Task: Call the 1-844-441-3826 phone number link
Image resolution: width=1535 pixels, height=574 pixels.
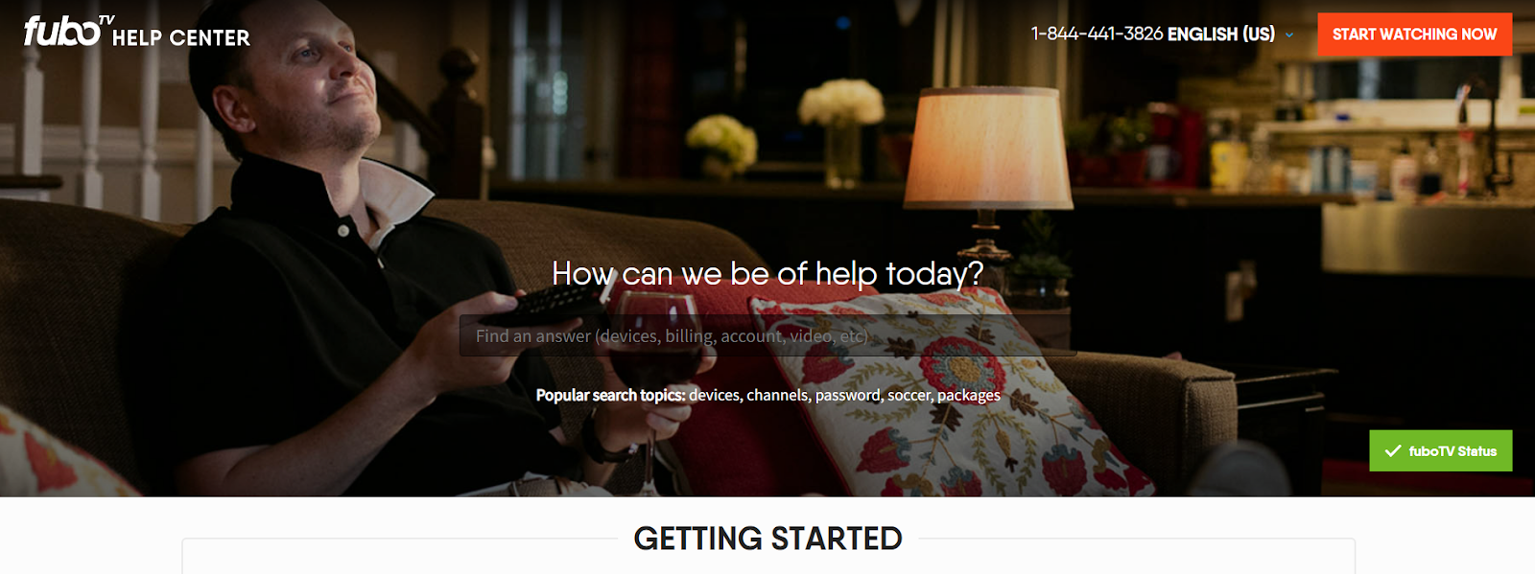Action: [1097, 34]
